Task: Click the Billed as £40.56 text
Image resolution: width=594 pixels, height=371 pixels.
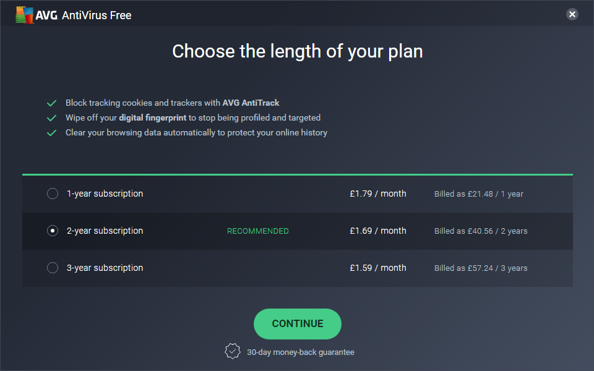Action: pos(481,231)
